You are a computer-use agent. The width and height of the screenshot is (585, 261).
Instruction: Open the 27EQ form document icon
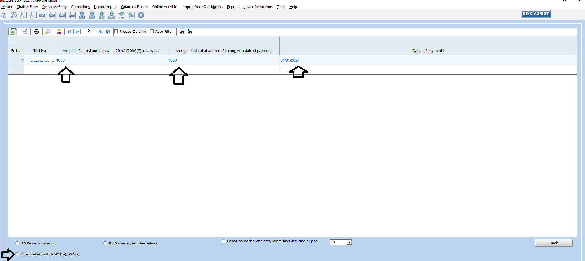(72, 15)
